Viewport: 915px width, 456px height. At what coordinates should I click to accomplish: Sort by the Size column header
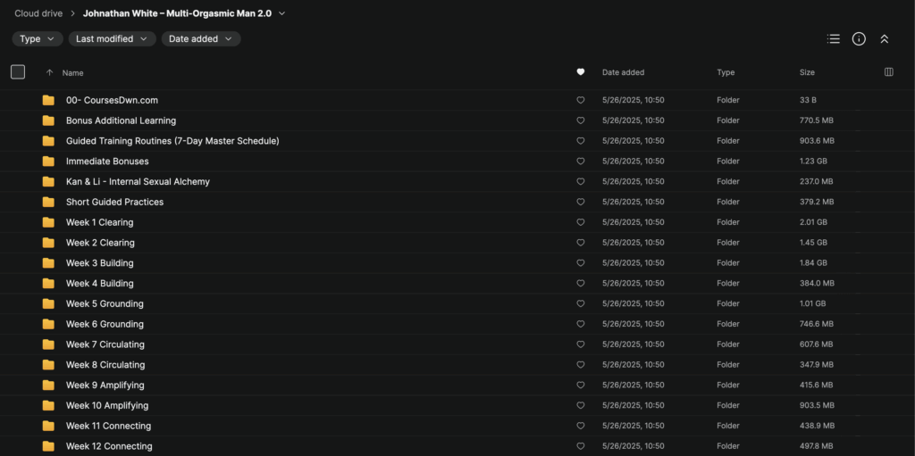coord(809,72)
